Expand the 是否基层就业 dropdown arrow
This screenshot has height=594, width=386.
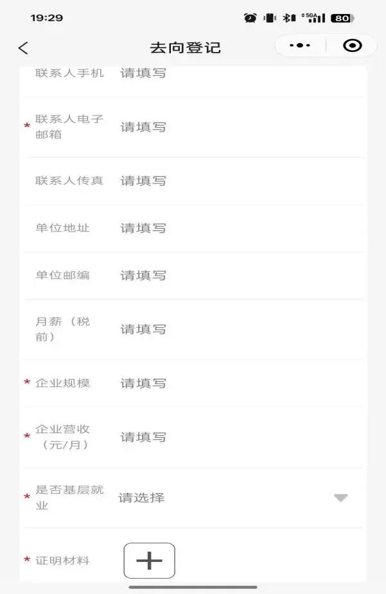[x=340, y=498]
